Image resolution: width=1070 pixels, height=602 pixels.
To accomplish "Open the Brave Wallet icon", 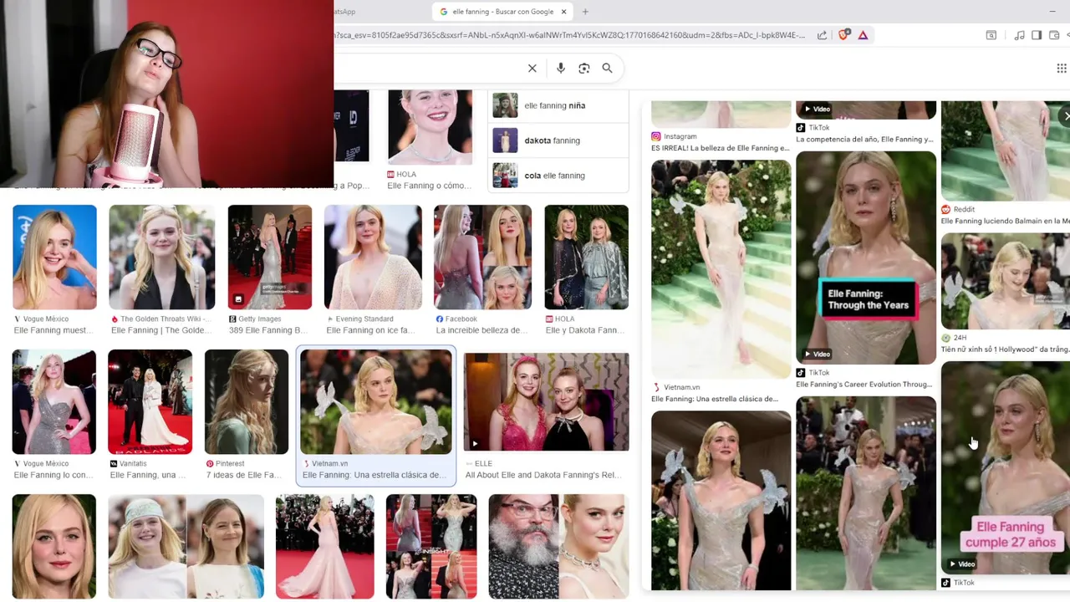I will click(1055, 35).
